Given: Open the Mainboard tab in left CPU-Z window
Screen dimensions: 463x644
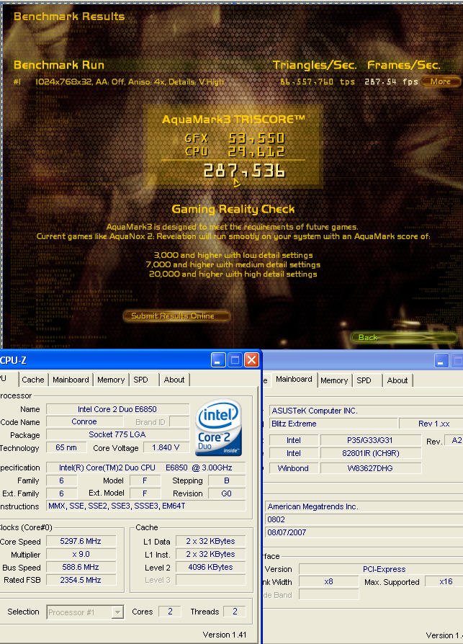Looking at the screenshot, I should (x=71, y=380).
